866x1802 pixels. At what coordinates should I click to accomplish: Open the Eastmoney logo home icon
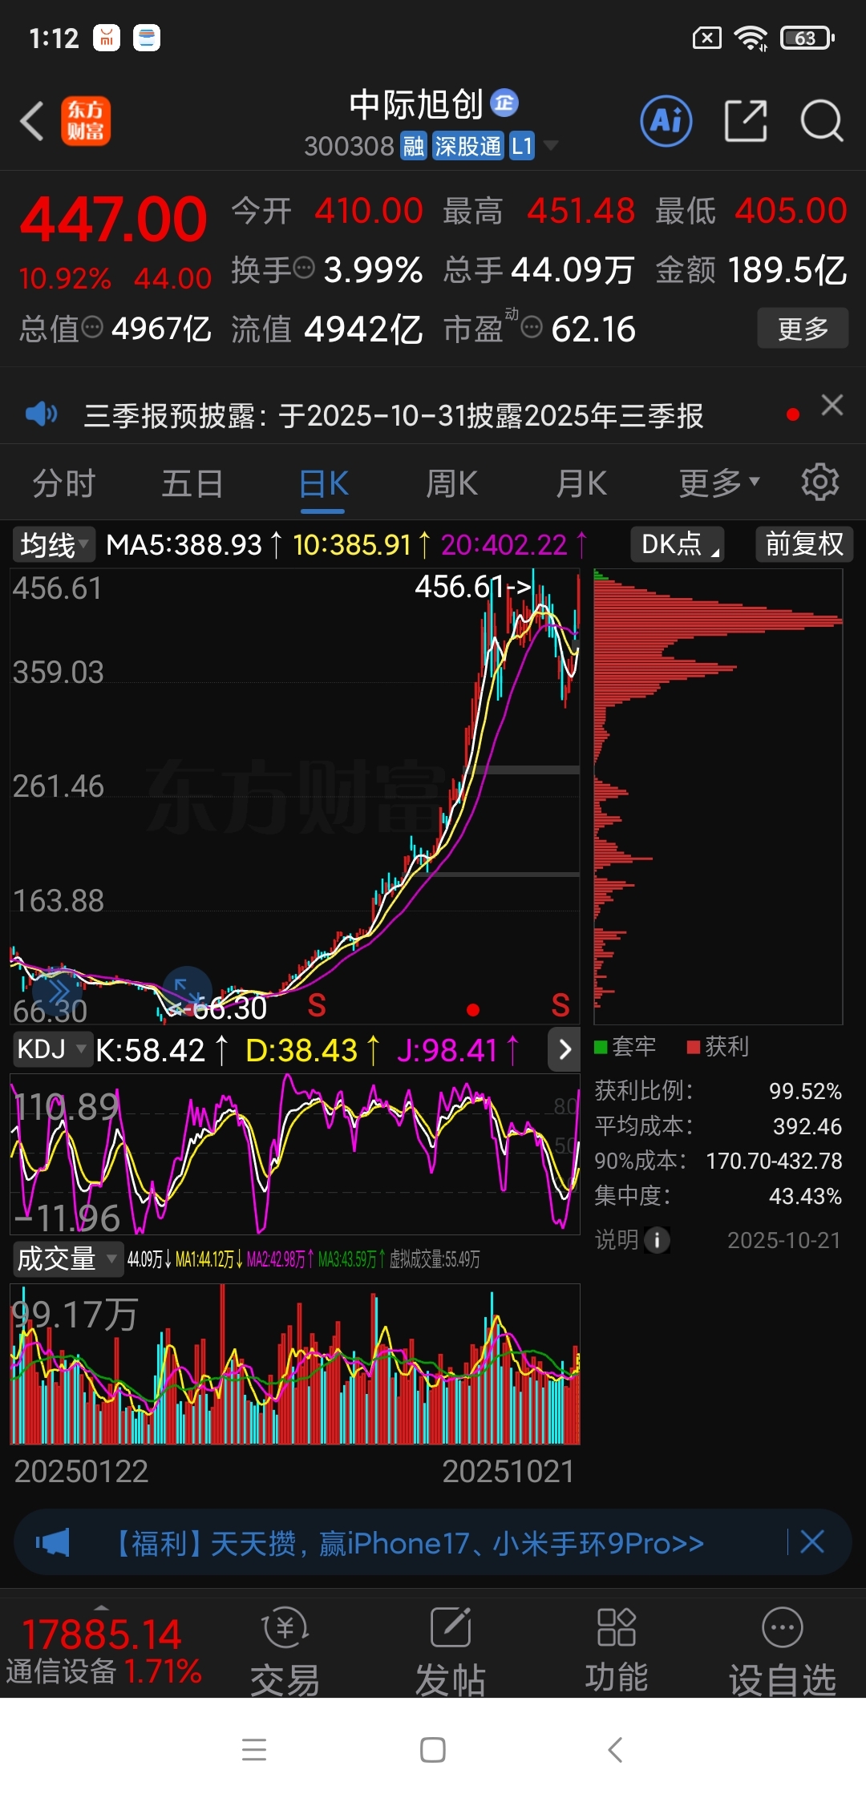[86, 121]
